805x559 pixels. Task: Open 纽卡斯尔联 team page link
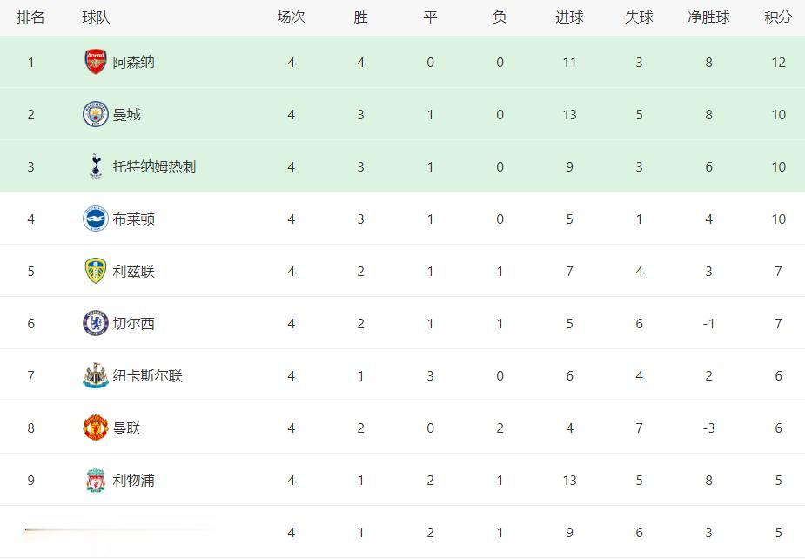click(x=147, y=375)
